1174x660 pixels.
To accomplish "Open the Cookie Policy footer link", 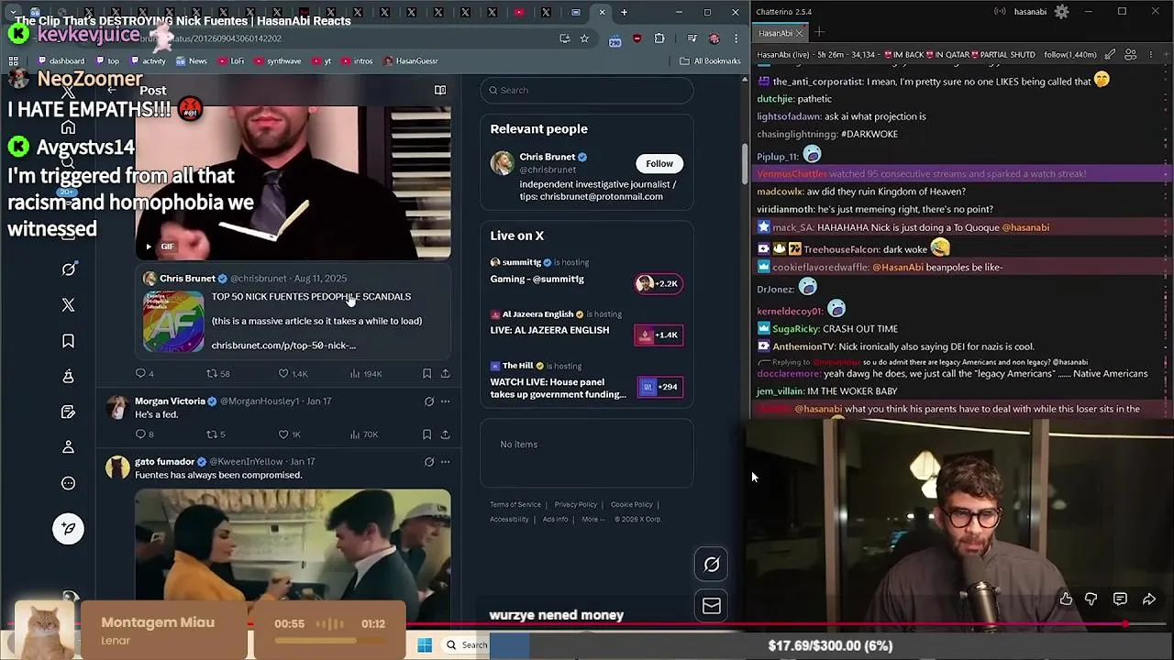I will [632, 504].
